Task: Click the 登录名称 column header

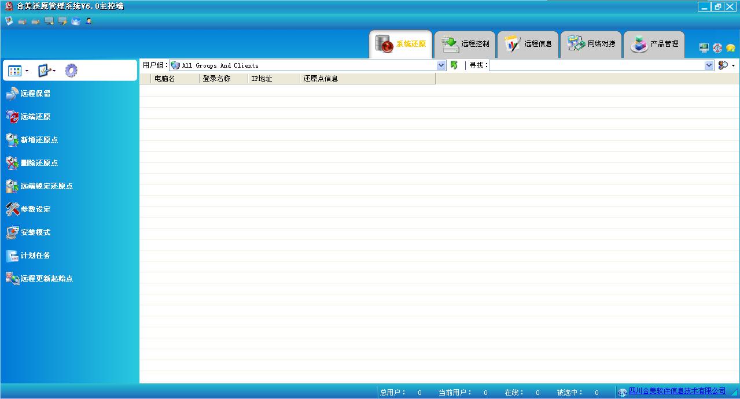Action: pyautogui.click(x=223, y=79)
